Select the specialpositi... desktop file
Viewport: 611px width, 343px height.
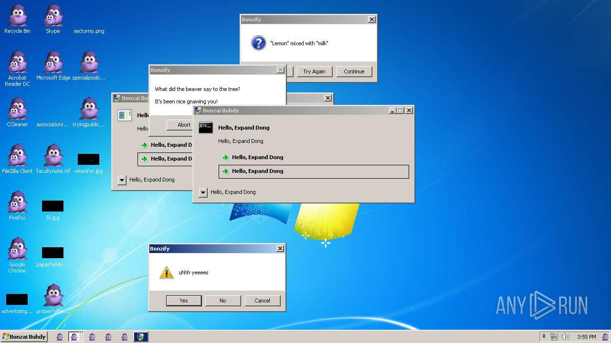click(89, 66)
